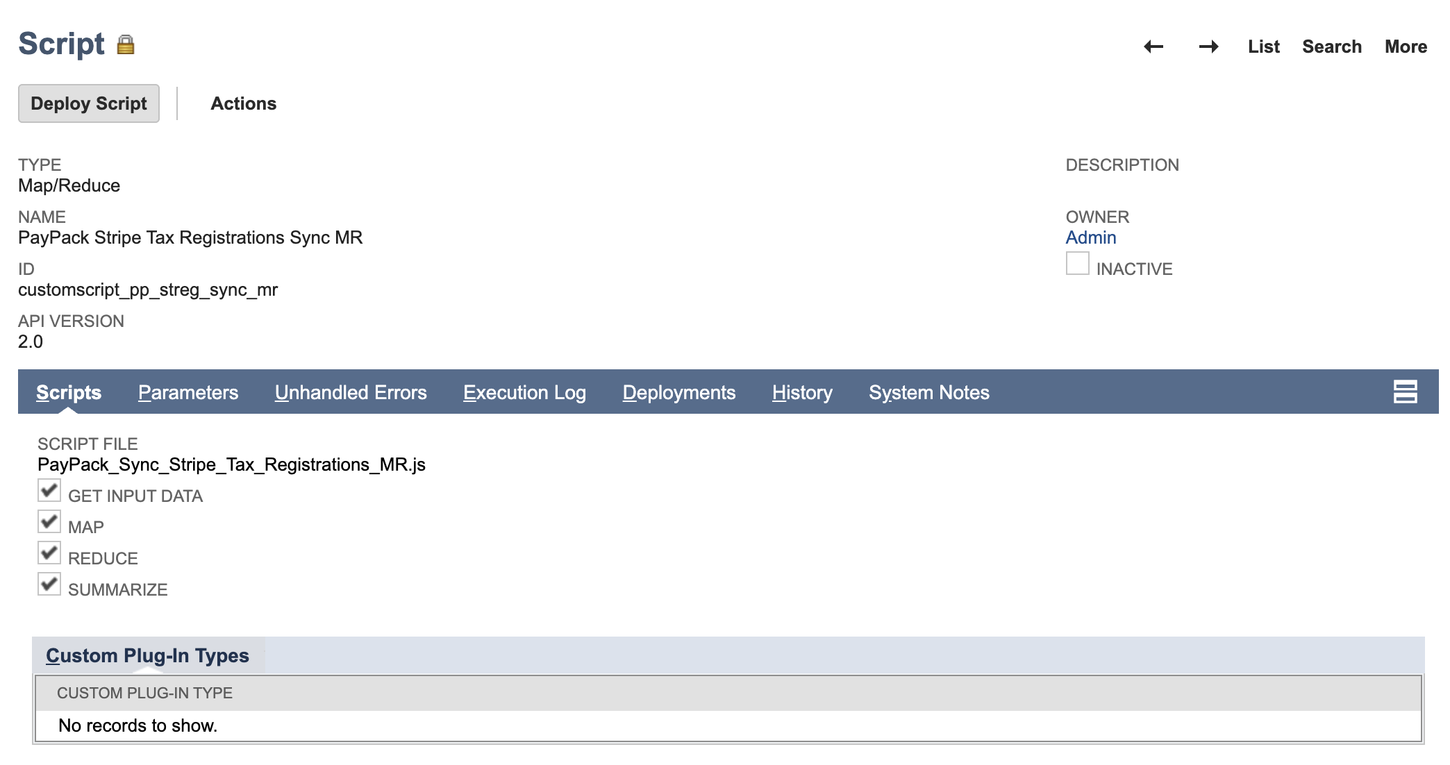Viewport: 1450px width, 765px height.
Task: Click the lock icon next to Script title
Action: click(x=126, y=44)
